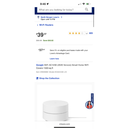The width and height of the screenshot is (129, 129).
Task: Tap the Learn how link
Action: (x=54, y=58)
